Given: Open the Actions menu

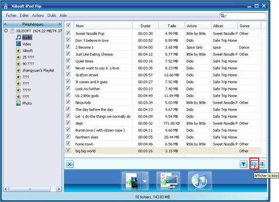Looking at the screenshot, I should click(x=38, y=16).
